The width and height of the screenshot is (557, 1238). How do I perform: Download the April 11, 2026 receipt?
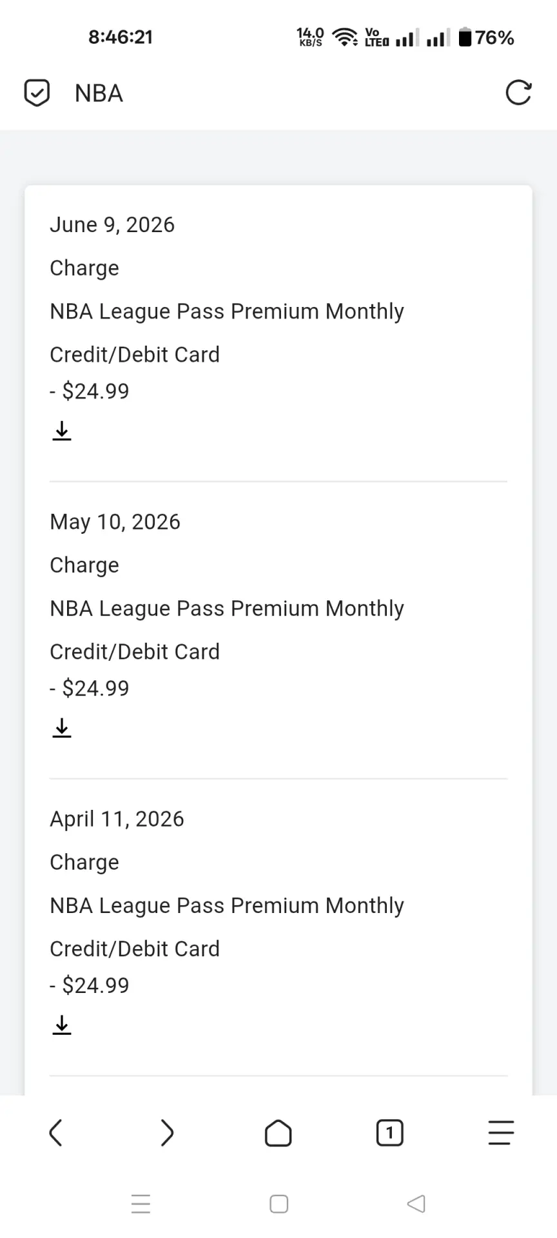pyautogui.click(x=62, y=1025)
